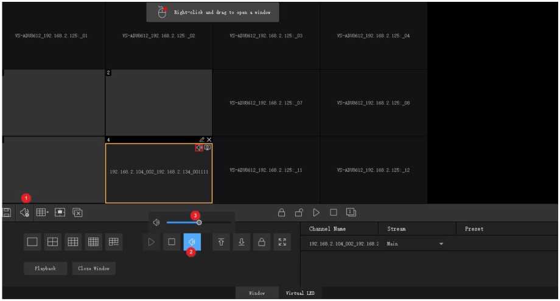Switch to the Virtual LED tab

pyautogui.click(x=299, y=293)
